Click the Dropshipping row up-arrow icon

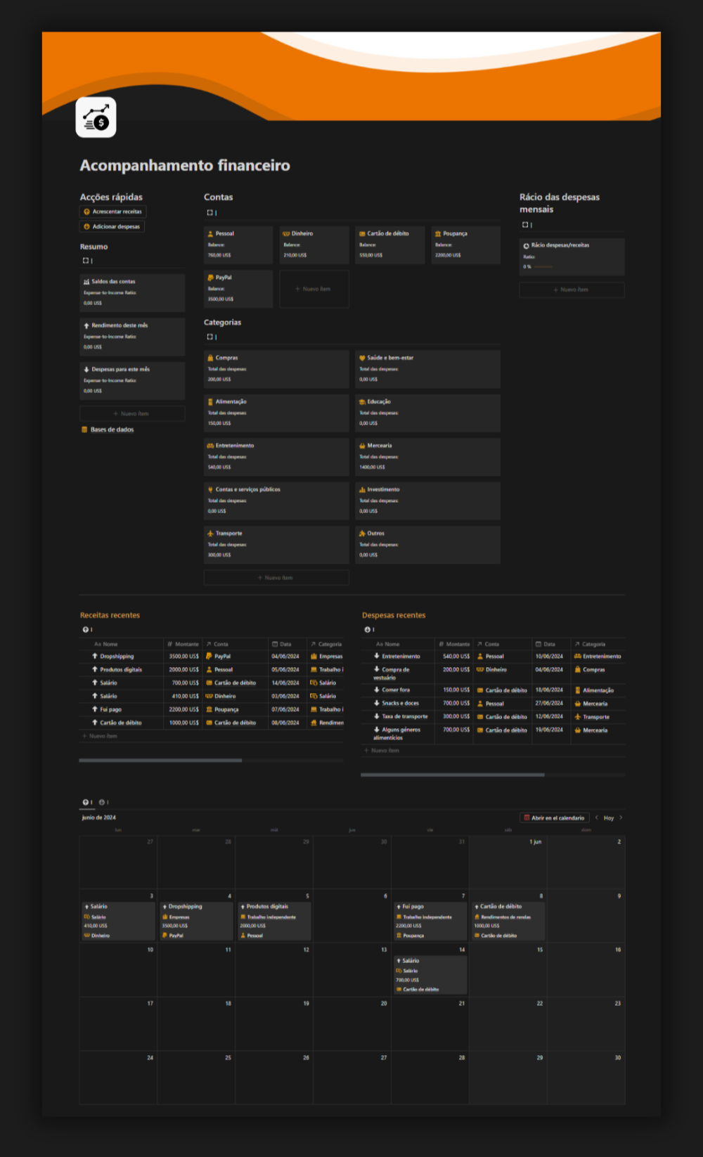click(95, 656)
